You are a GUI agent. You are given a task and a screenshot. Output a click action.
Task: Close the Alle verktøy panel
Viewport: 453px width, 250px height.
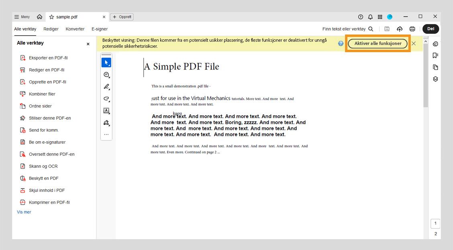tap(88, 44)
